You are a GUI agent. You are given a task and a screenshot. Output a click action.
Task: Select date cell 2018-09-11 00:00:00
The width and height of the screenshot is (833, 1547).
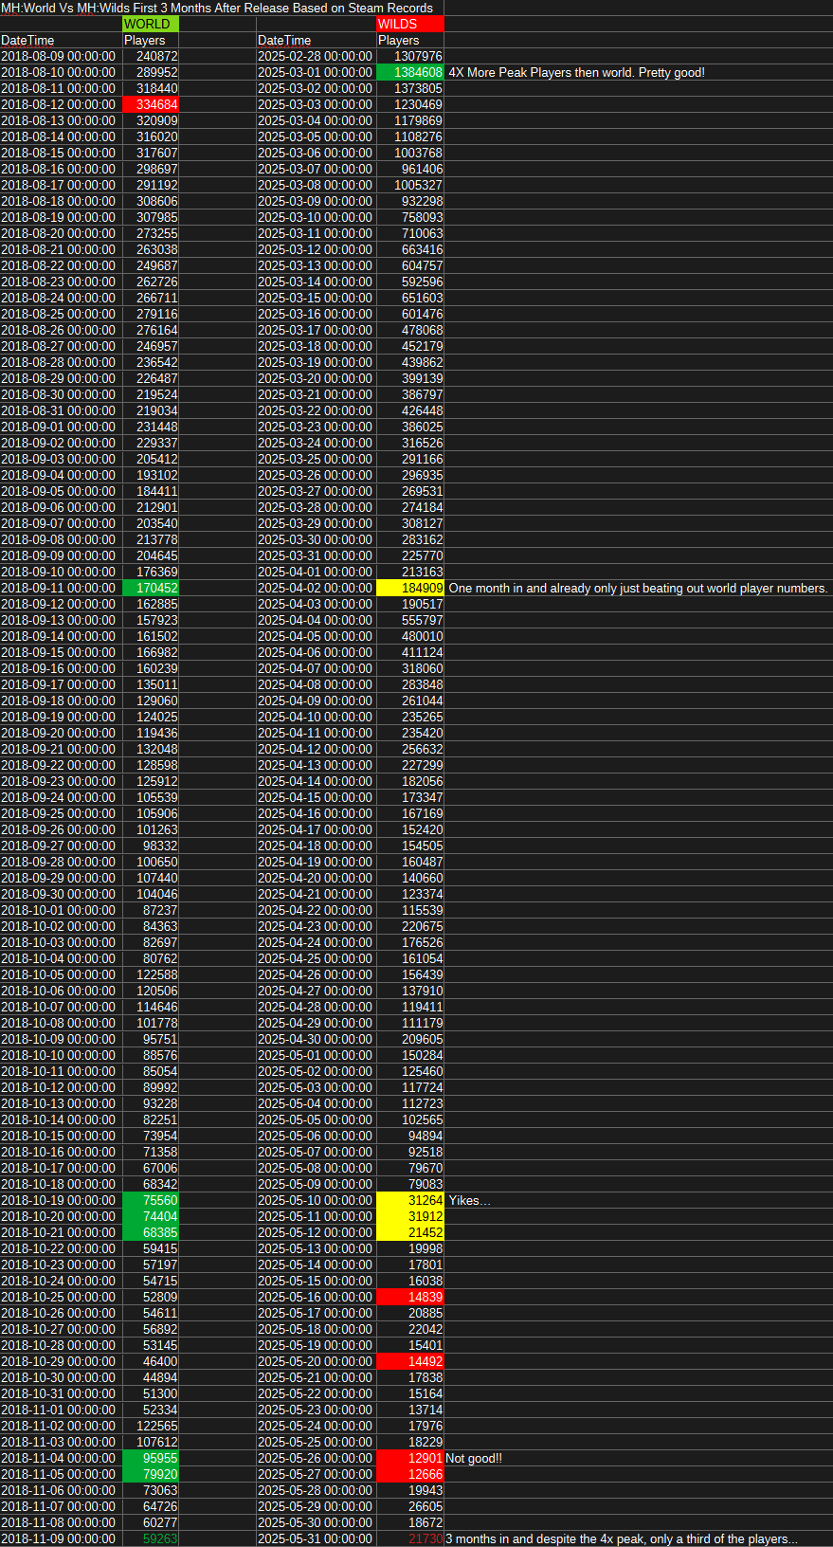[61, 588]
